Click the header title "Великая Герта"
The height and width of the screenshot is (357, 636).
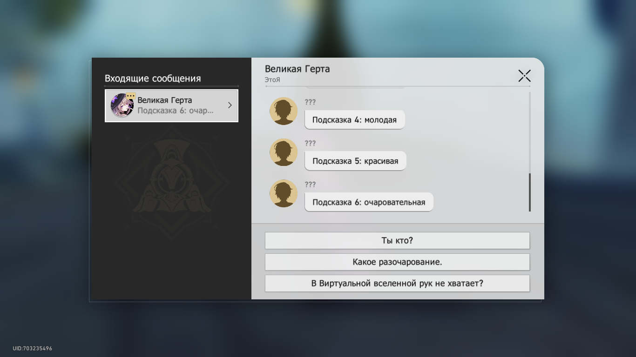pos(297,69)
